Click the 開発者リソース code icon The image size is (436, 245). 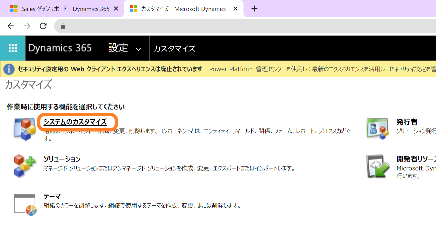[378, 166]
